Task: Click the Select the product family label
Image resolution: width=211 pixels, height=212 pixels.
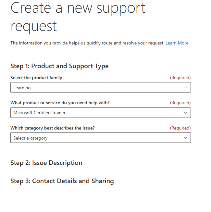Action: 36,78
